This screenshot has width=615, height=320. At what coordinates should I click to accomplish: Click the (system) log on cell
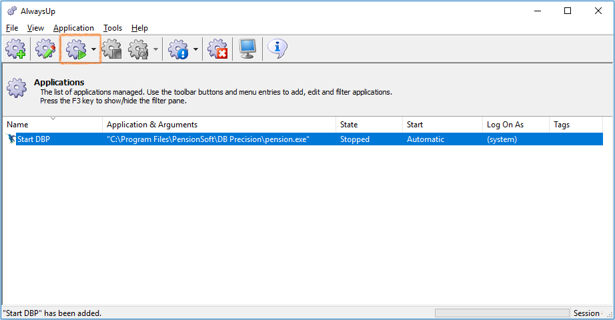[502, 139]
